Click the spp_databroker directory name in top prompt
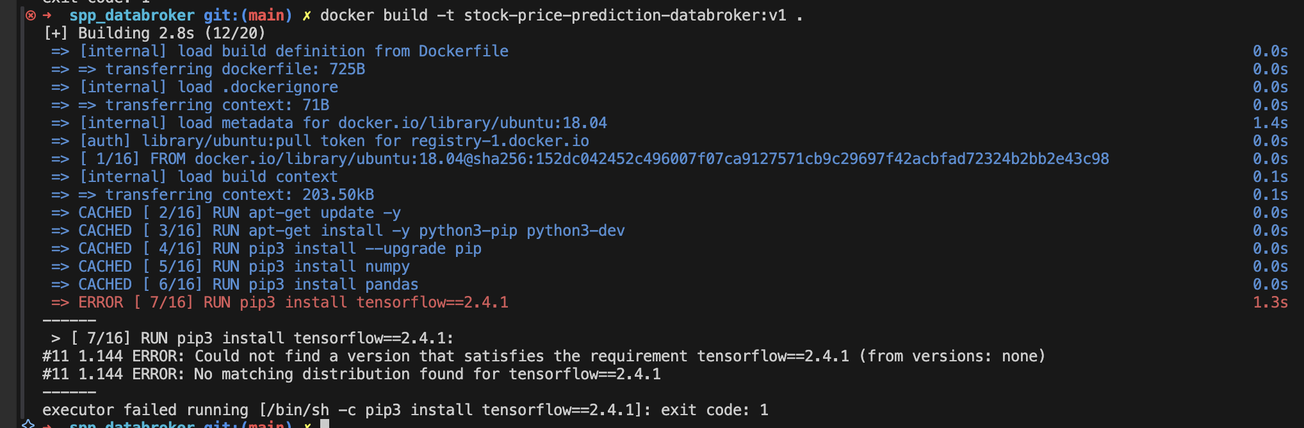Image resolution: width=1304 pixels, height=428 pixels. pos(132,15)
